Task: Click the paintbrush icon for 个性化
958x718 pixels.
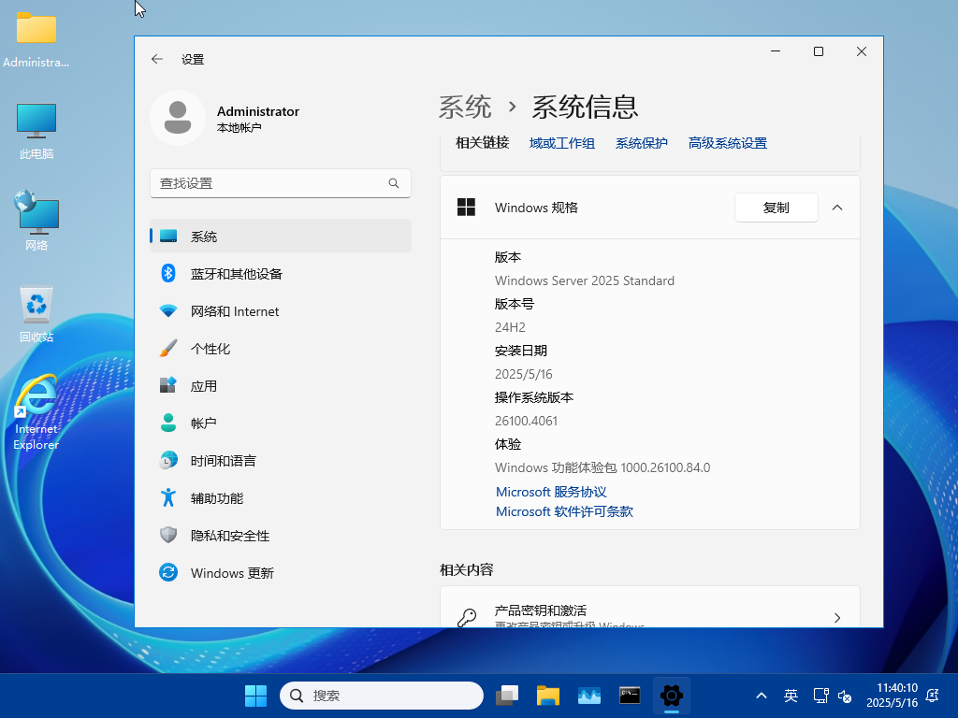Action: 168,348
